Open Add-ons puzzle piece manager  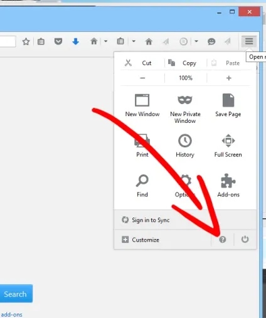tap(228, 185)
